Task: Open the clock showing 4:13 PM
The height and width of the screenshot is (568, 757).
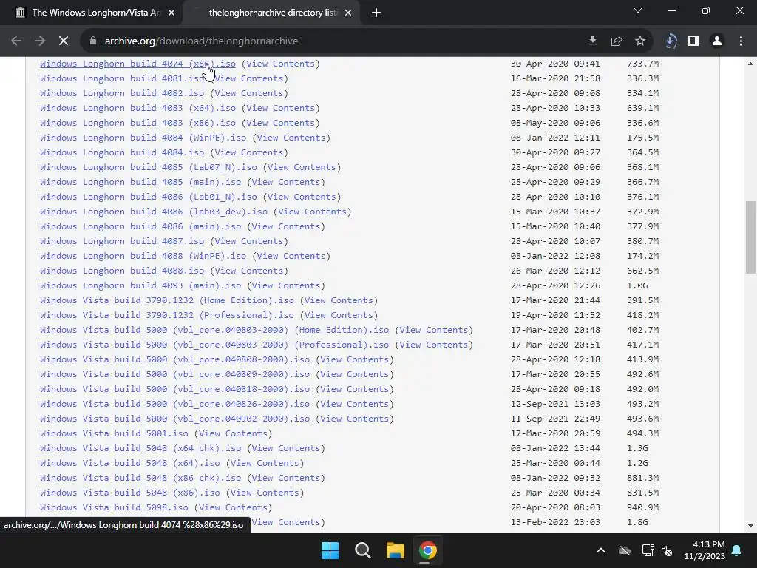Action: pos(705,550)
